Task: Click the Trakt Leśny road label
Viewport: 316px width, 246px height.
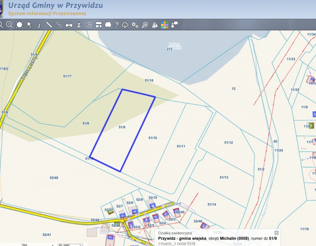Action: pos(29,68)
